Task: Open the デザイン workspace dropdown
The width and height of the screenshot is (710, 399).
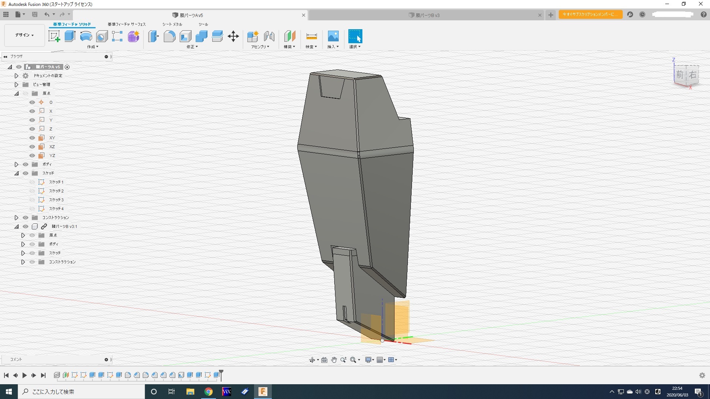Action: (24, 35)
